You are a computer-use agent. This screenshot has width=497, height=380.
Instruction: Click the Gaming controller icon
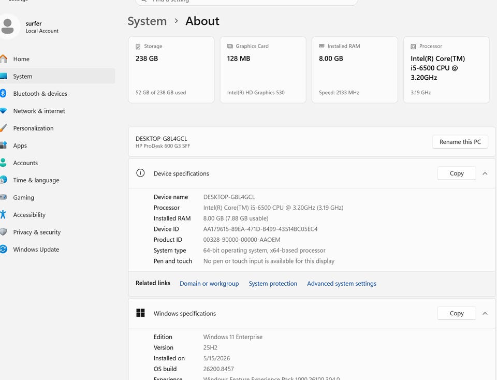(3, 197)
